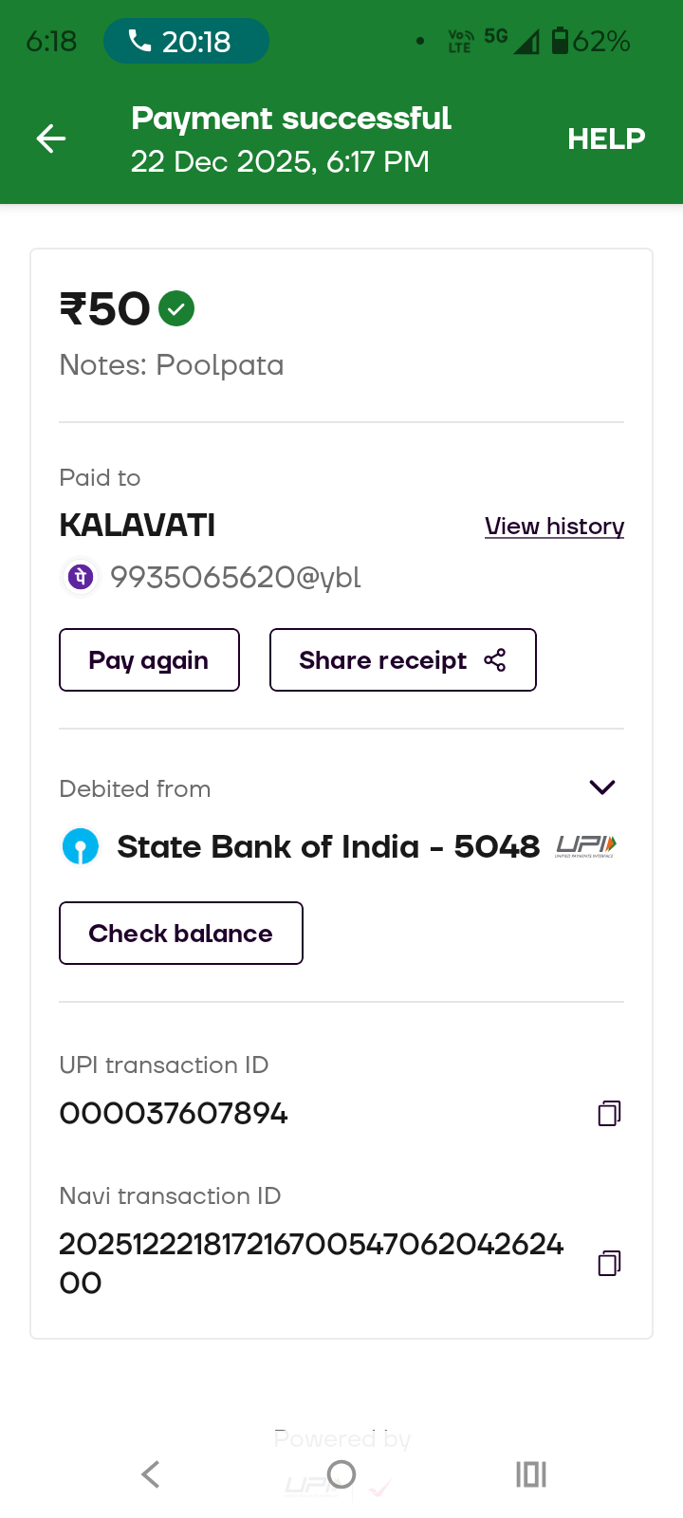Tap the ongoing call timer pill
Viewport: 683px width, 1518px height.
pyautogui.click(x=186, y=42)
